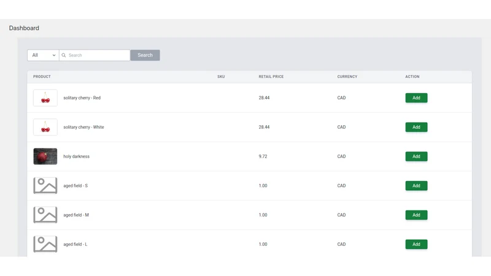
Task: Open solitary cherry - White thumbnail
Action: [x=45, y=127]
